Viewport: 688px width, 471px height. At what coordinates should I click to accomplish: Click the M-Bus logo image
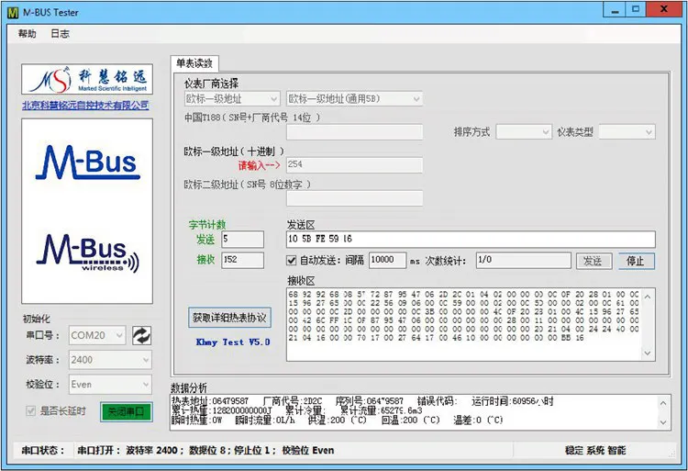(x=88, y=163)
